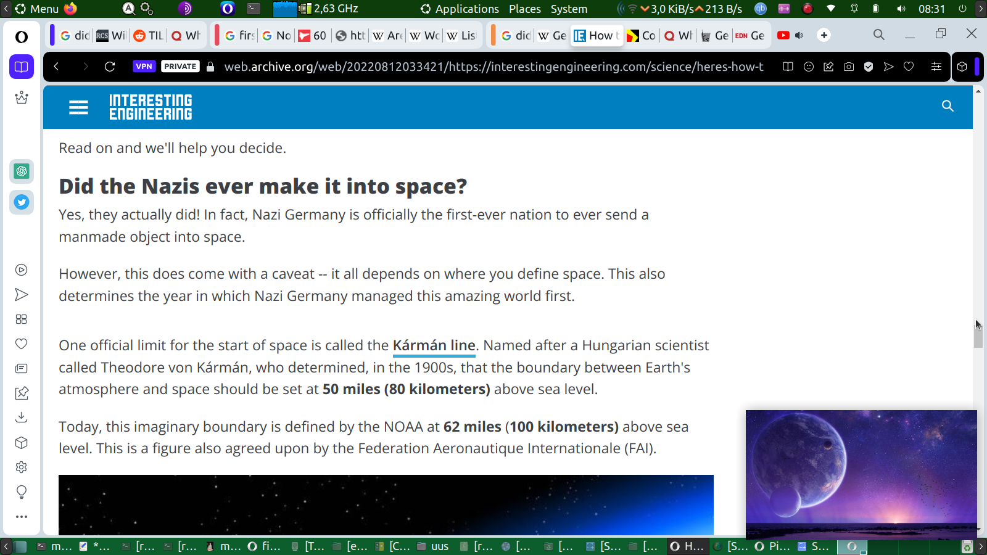Open the volume control in system tray

click(x=901, y=9)
